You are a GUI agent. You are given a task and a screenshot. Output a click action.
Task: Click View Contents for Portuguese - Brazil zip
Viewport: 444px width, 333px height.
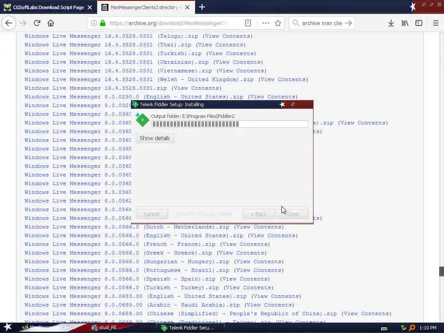click(x=259, y=270)
